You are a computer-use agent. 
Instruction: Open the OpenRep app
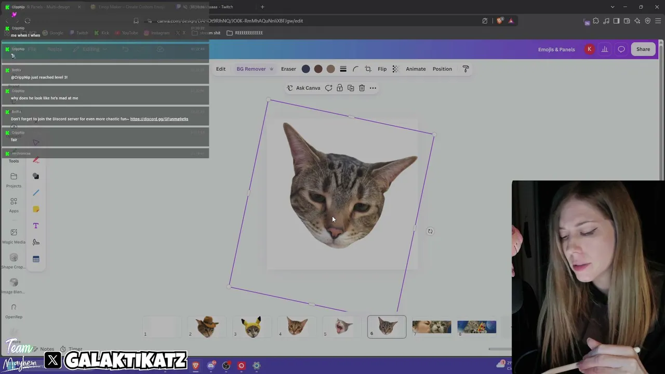(x=14, y=311)
